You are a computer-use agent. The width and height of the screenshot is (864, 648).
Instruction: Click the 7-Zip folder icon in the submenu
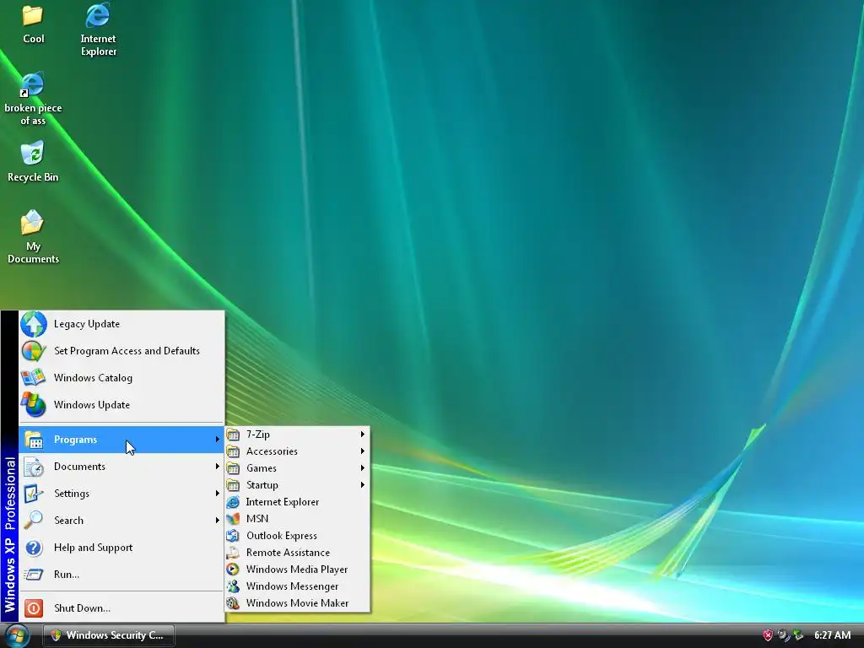(233, 435)
